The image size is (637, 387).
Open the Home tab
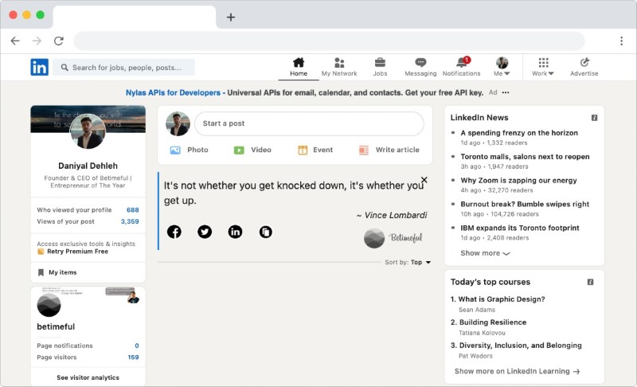pyautogui.click(x=299, y=68)
